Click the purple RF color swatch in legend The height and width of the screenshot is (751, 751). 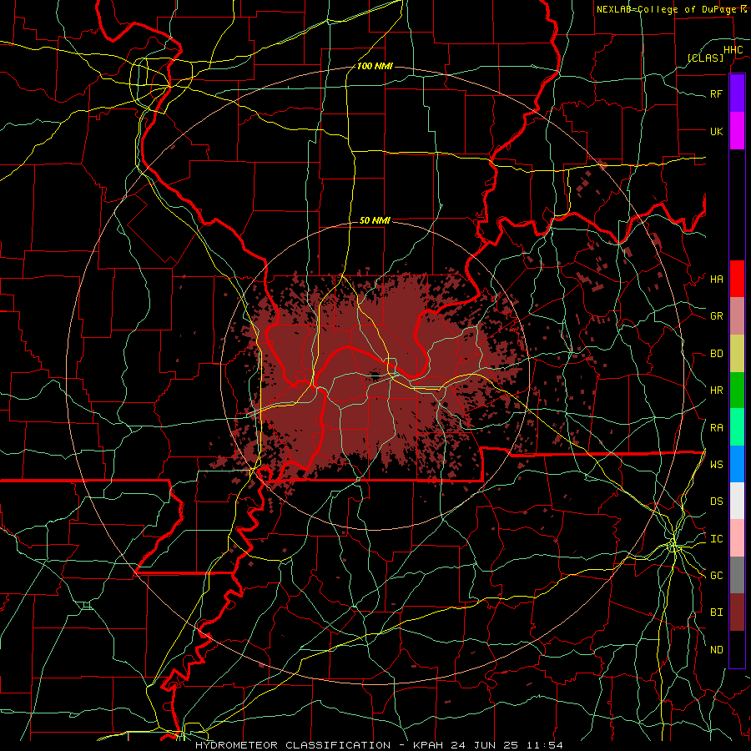pyautogui.click(x=737, y=93)
